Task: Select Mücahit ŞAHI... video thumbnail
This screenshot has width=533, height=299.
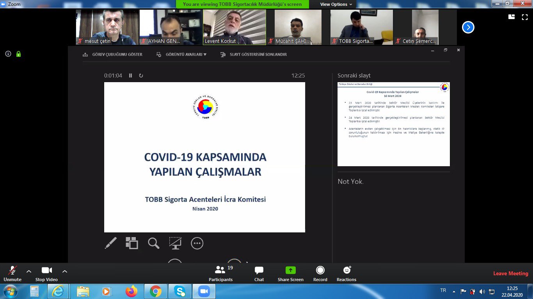Action: pos(298,27)
